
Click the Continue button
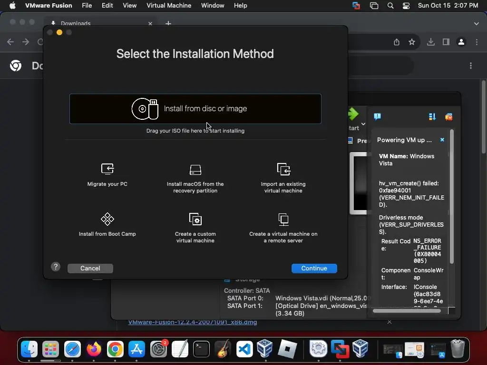point(314,268)
